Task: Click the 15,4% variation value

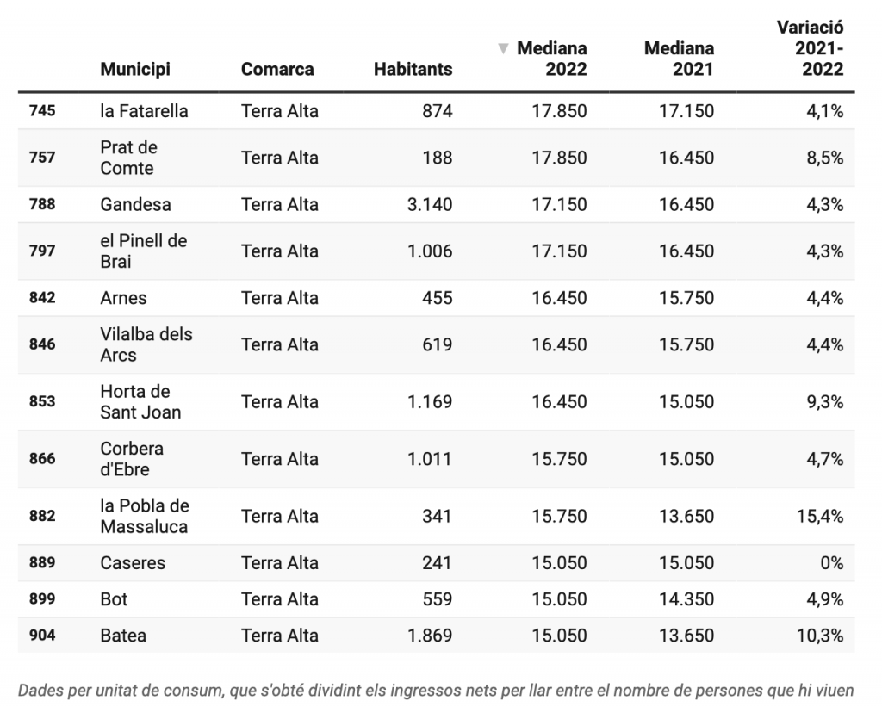Action: (820, 516)
